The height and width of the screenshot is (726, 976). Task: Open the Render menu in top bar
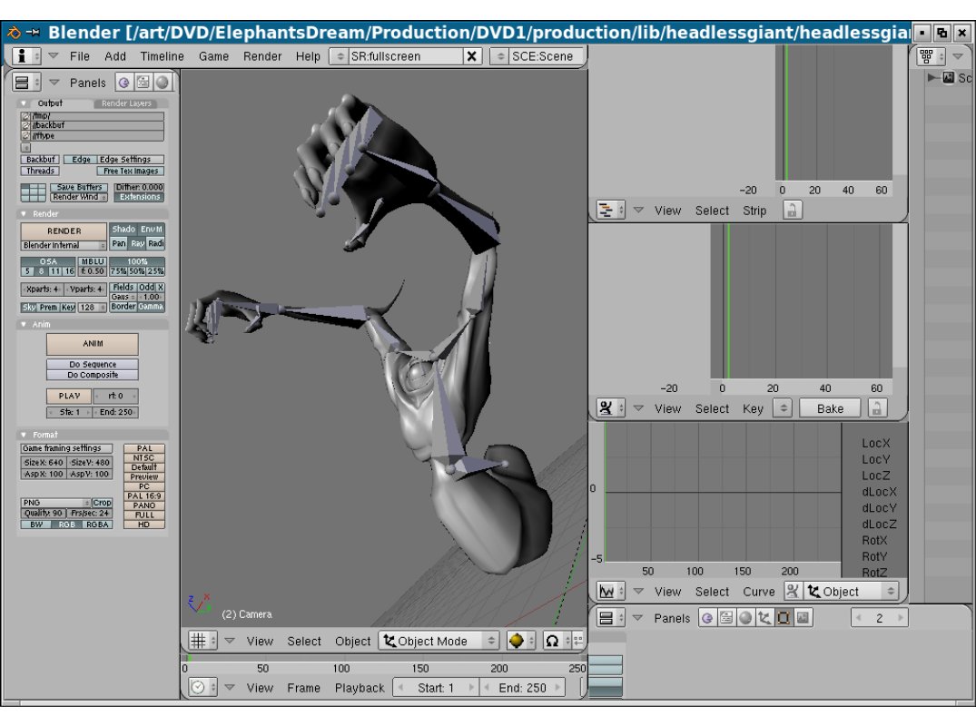click(x=262, y=56)
